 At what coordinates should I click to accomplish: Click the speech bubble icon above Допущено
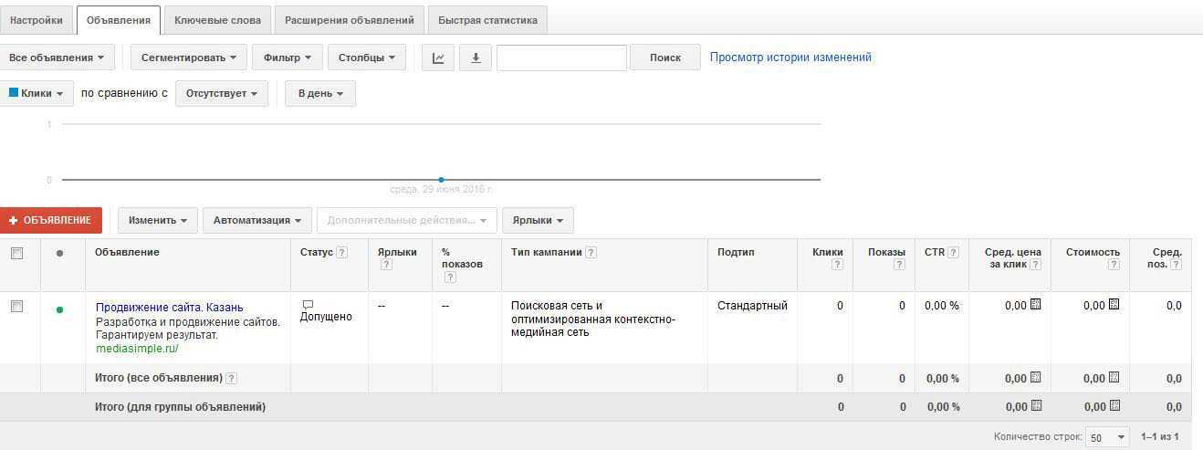click(x=308, y=304)
